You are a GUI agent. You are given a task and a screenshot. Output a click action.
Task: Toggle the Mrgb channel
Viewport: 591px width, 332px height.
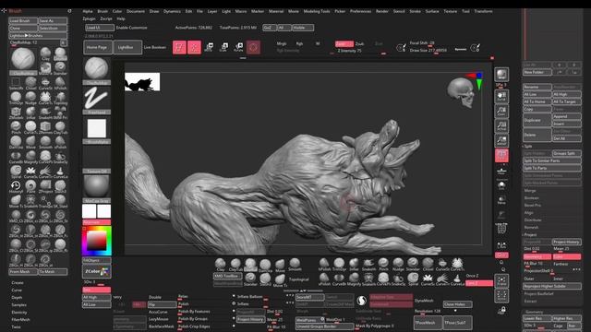click(x=281, y=43)
